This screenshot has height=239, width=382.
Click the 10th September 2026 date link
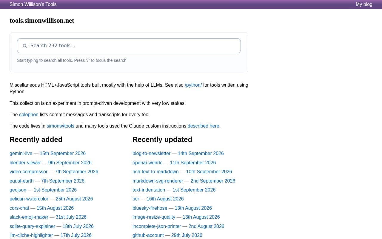point(209,171)
